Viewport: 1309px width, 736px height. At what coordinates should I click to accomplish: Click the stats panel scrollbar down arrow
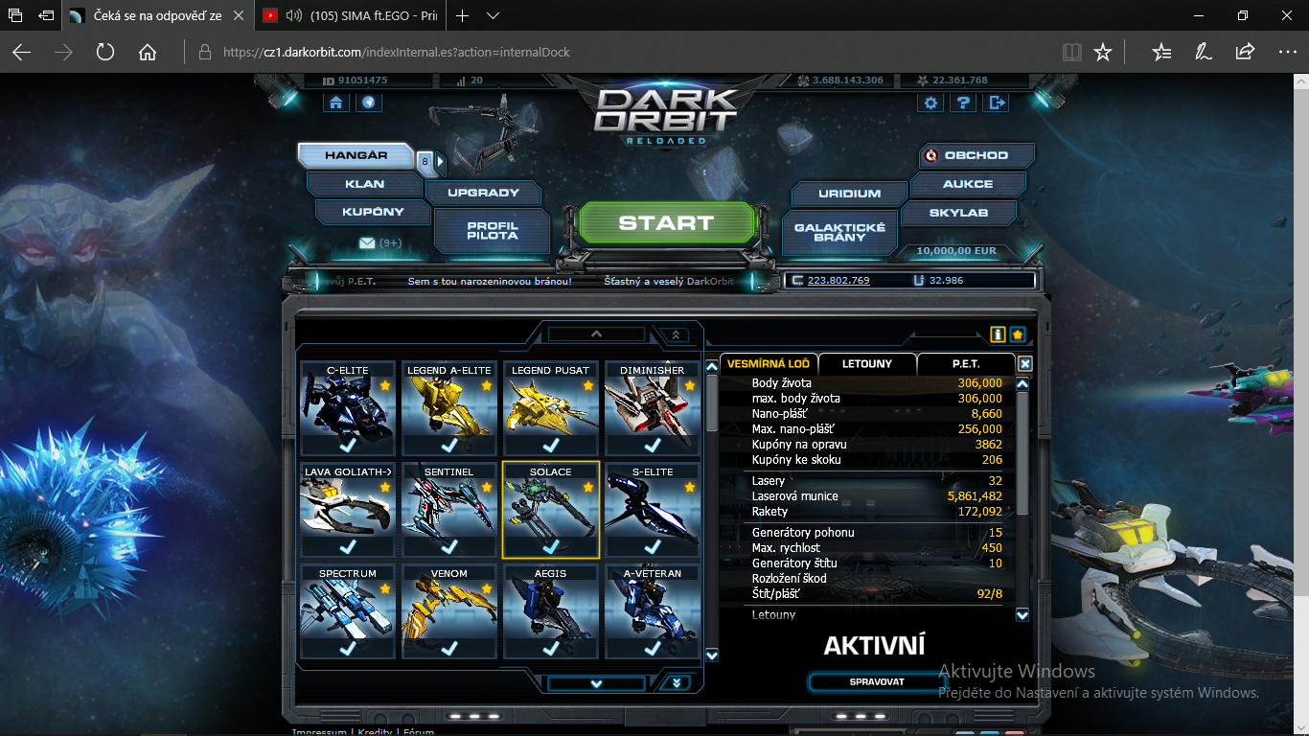click(x=1022, y=615)
